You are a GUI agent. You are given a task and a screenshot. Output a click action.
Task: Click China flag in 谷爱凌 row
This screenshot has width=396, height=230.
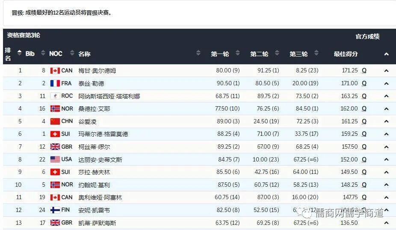[x=55, y=121]
